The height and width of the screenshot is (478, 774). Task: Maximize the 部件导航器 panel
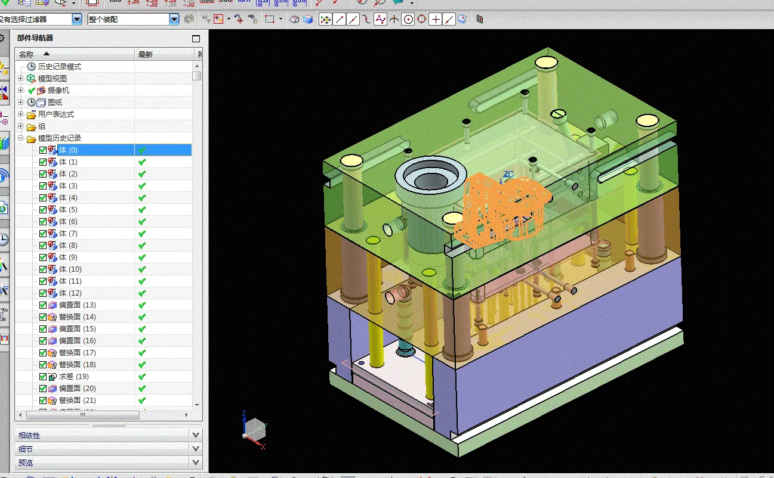(x=196, y=39)
